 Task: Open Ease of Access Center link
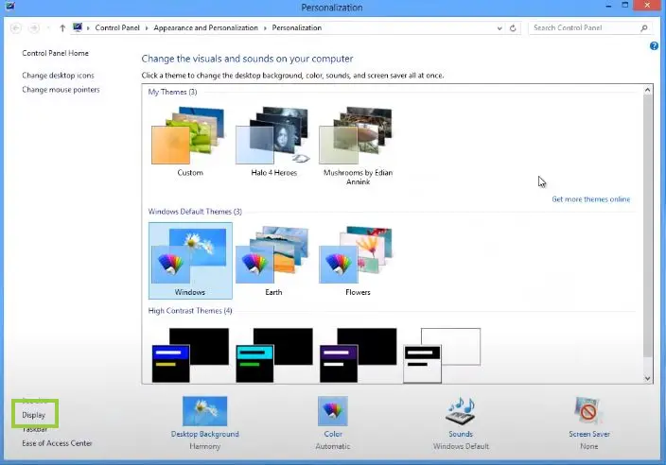click(x=57, y=443)
